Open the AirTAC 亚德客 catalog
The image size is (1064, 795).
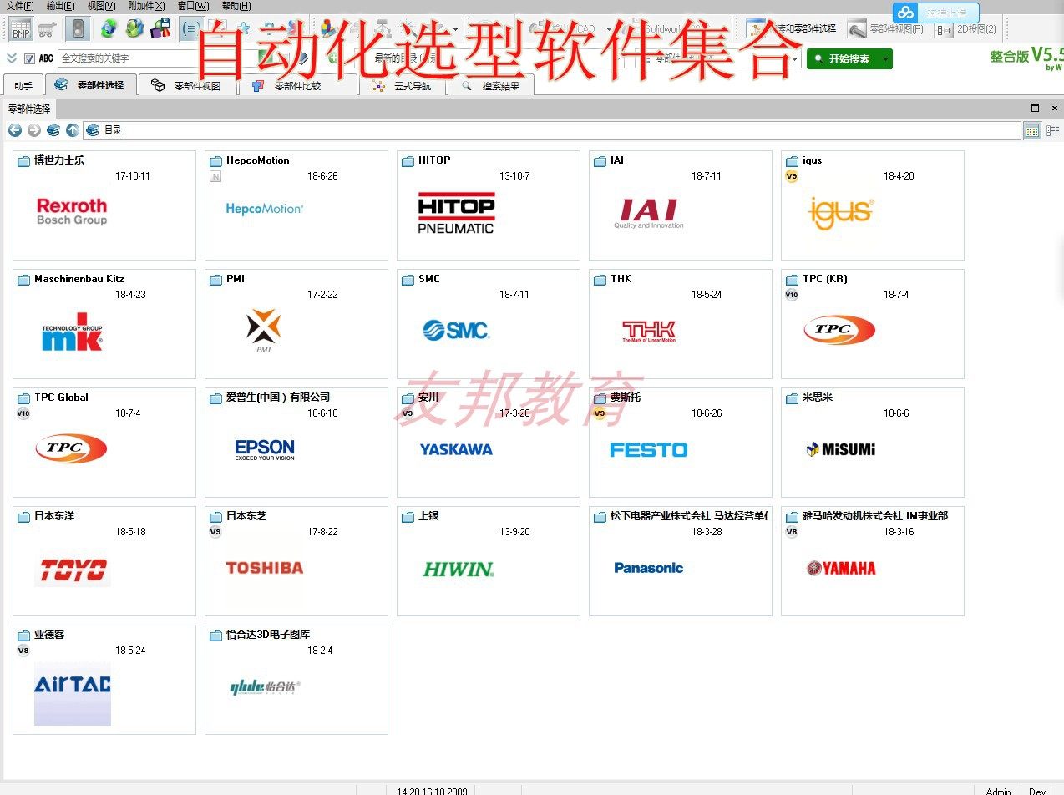click(x=104, y=680)
